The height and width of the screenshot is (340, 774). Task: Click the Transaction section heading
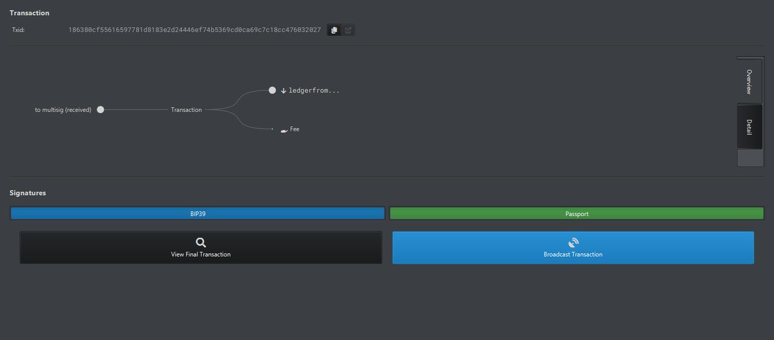pos(30,13)
